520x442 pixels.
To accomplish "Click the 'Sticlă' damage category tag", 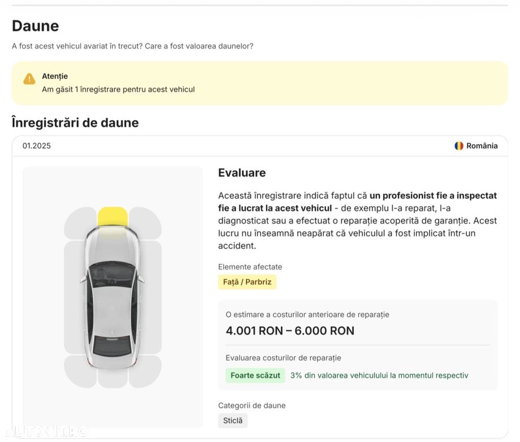I will coord(232,421).
